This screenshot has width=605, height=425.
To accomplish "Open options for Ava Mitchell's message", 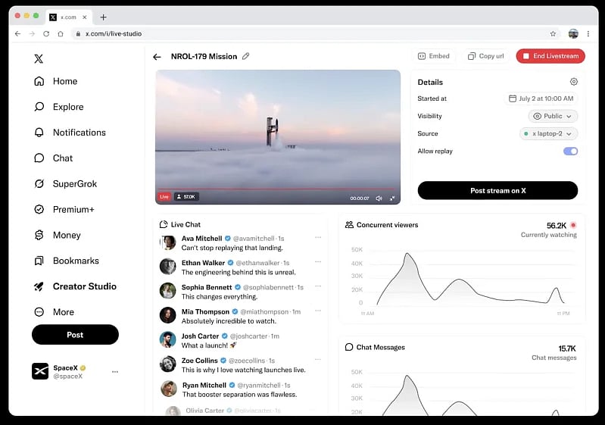I will click(x=318, y=237).
